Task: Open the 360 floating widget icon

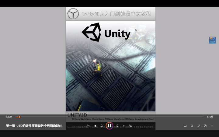Action: (212, 40)
